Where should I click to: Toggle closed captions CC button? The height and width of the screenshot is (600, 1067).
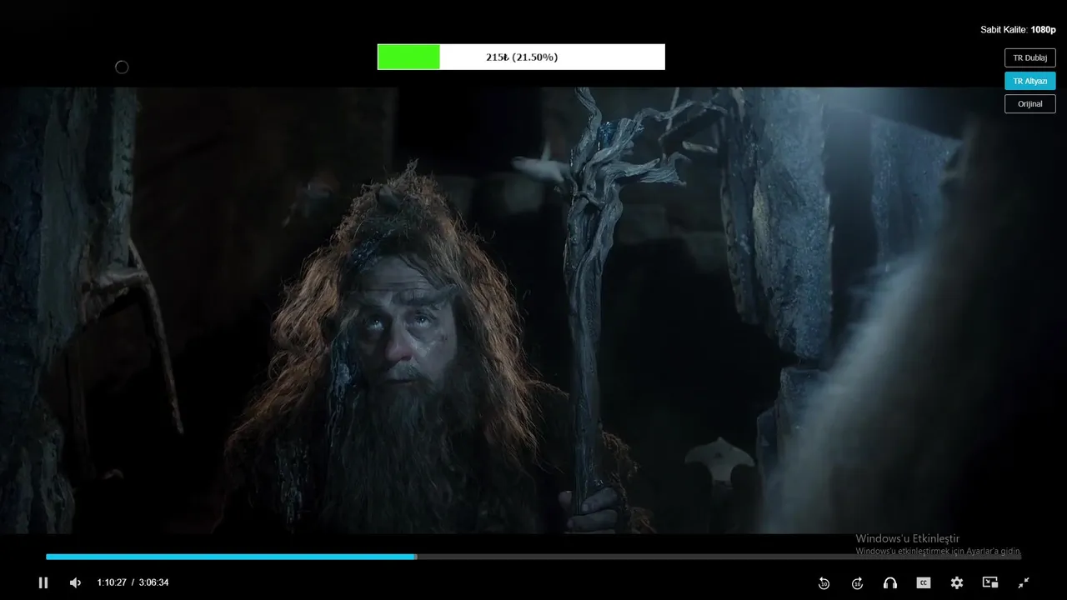point(924,582)
